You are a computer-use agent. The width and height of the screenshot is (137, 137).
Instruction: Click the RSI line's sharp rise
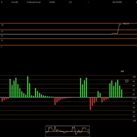coord(118,29)
